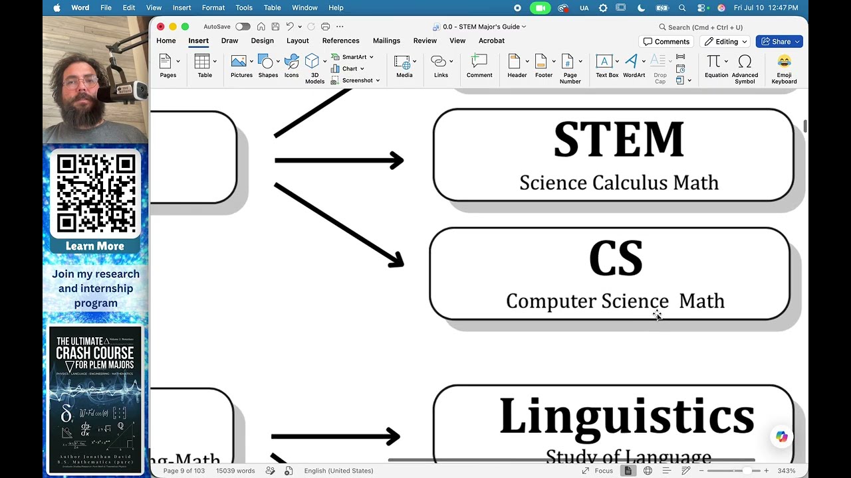Image resolution: width=851 pixels, height=478 pixels.
Task: Click the zoom slider handle
Action: coord(747,471)
